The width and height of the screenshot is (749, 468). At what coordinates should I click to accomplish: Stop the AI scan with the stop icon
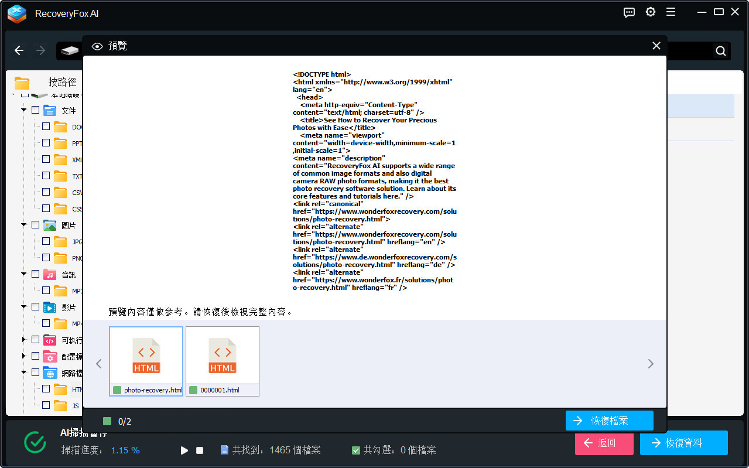coord(199,450)
